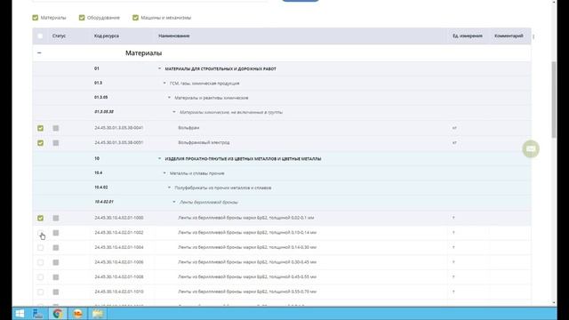This screenshot has width=569, height=320.
Task: Click status icon for code ending 01-1010
Action: click(55, 292)
